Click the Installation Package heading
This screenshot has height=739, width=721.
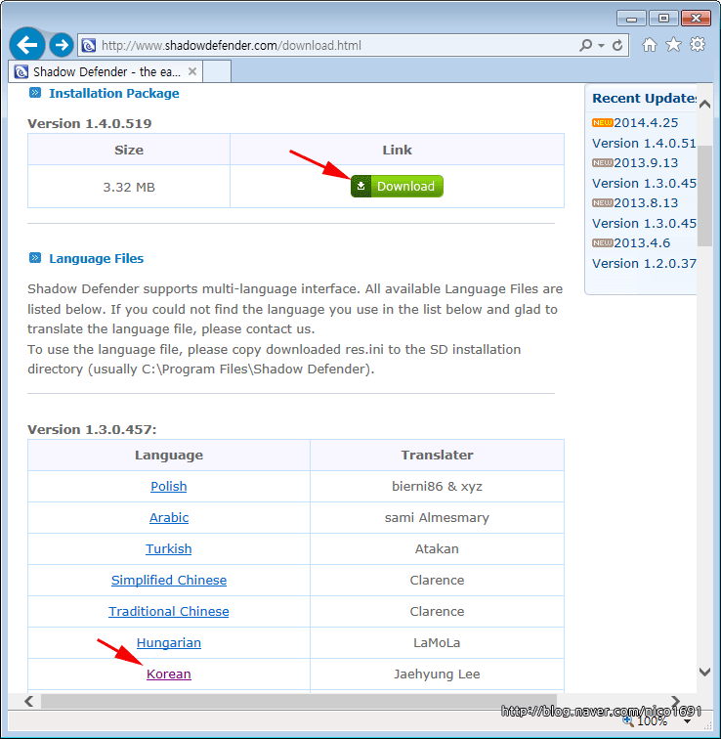(x=114, y=93)
